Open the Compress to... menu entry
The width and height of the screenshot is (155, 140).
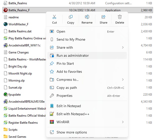point(87,80)
